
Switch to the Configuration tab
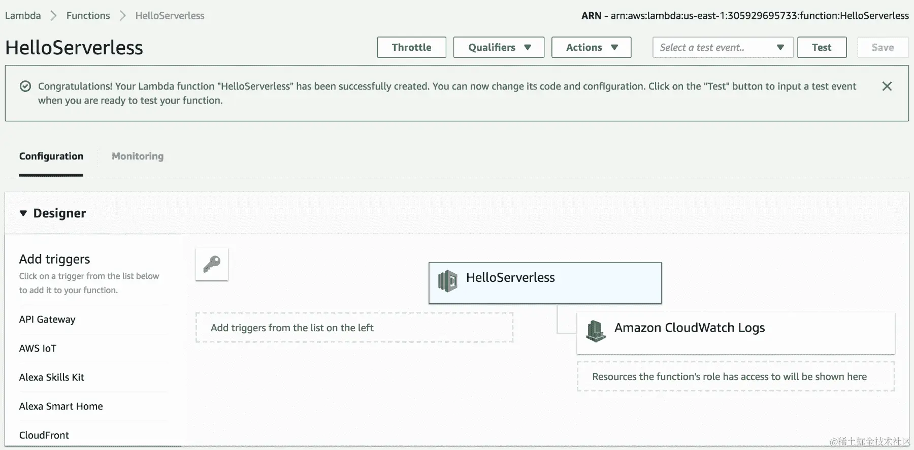(x=51, y=156)
